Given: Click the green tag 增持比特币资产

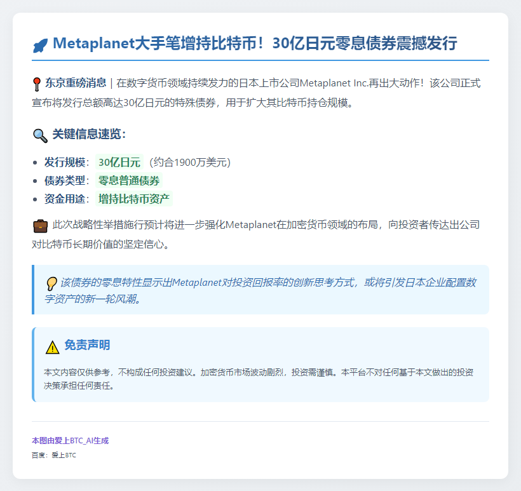Looking at the screenshot, I should 134,199.
